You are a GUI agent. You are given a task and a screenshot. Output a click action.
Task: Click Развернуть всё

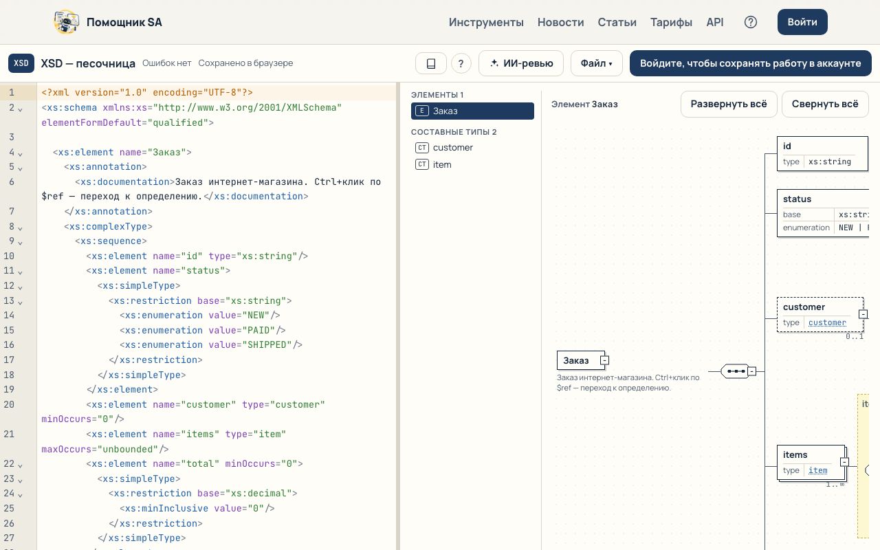tap(729, 104)
